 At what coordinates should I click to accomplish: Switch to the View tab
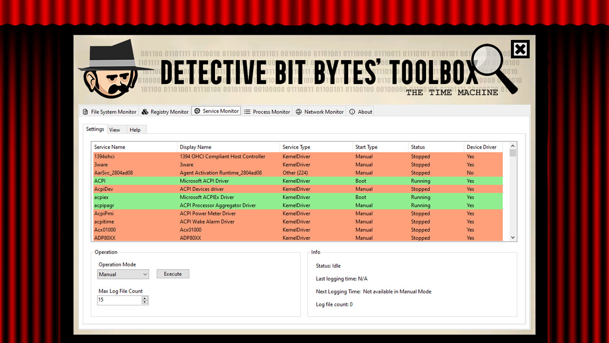click(x=115, y=129)
